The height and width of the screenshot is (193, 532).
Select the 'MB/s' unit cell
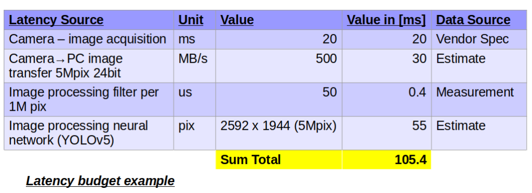point(194,66)
